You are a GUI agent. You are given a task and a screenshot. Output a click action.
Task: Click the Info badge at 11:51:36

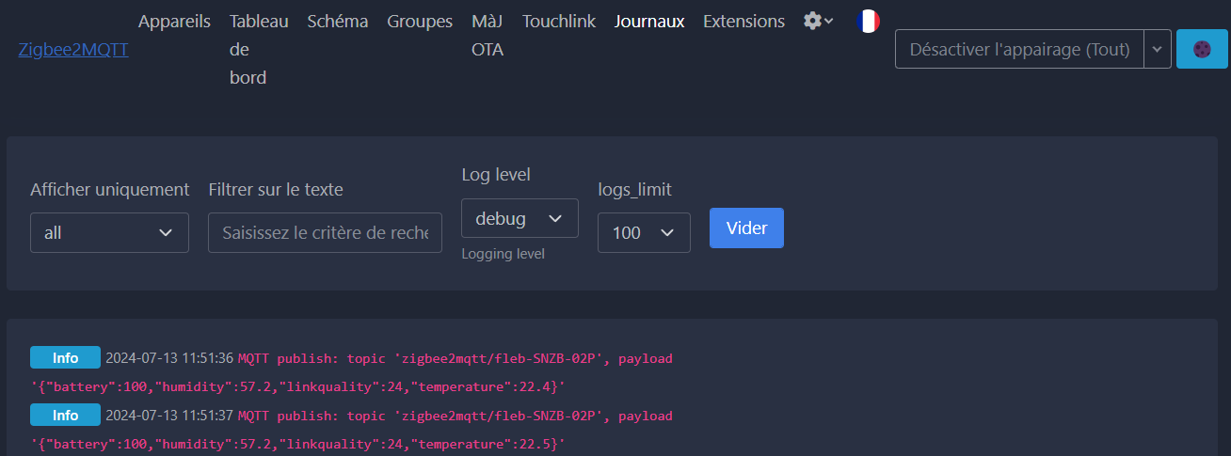click(x=65, y=358)
